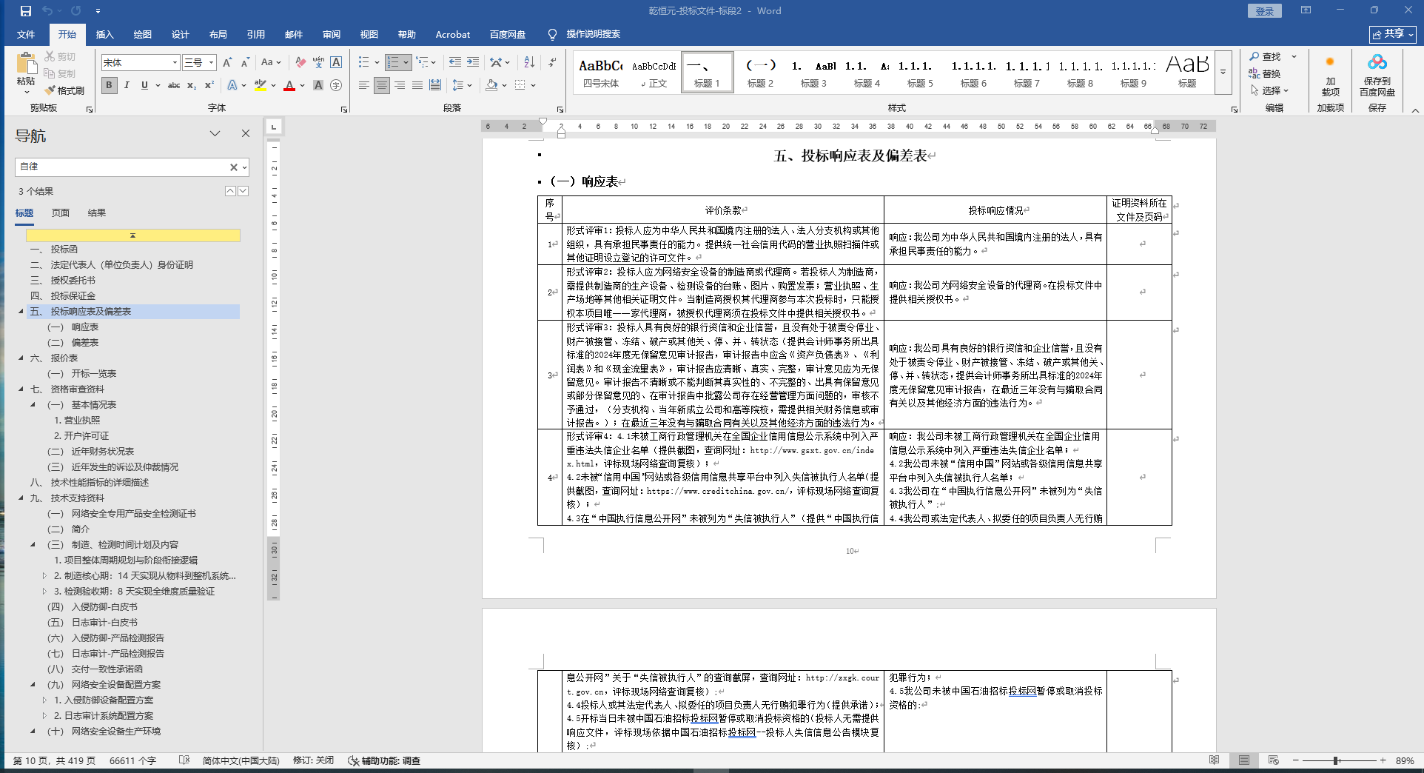Viewport: 1424px width, 773px height.
Task: Apply the red font color button
Action: click(x=289, y=85)
